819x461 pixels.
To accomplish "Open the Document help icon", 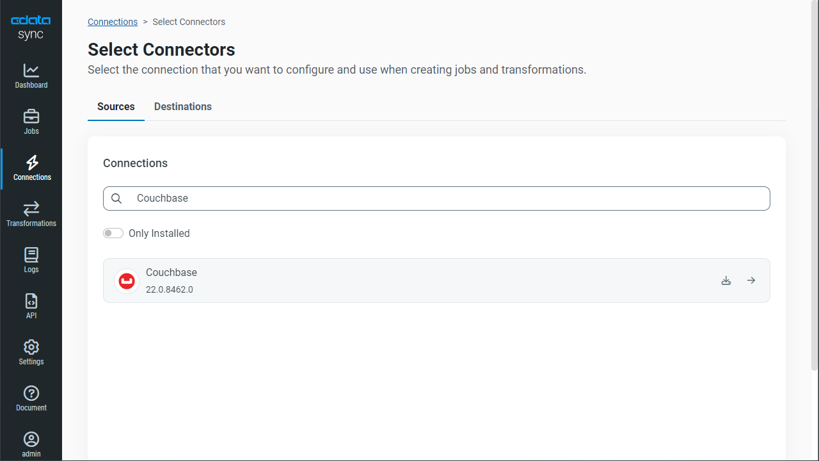I will pyautogui.click(x=31, y=393).
